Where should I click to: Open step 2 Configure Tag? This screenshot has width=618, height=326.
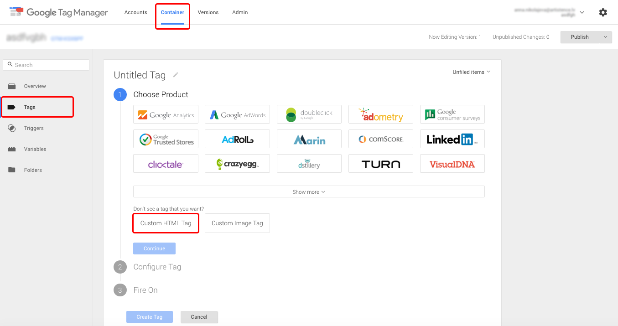pos(157,267)
